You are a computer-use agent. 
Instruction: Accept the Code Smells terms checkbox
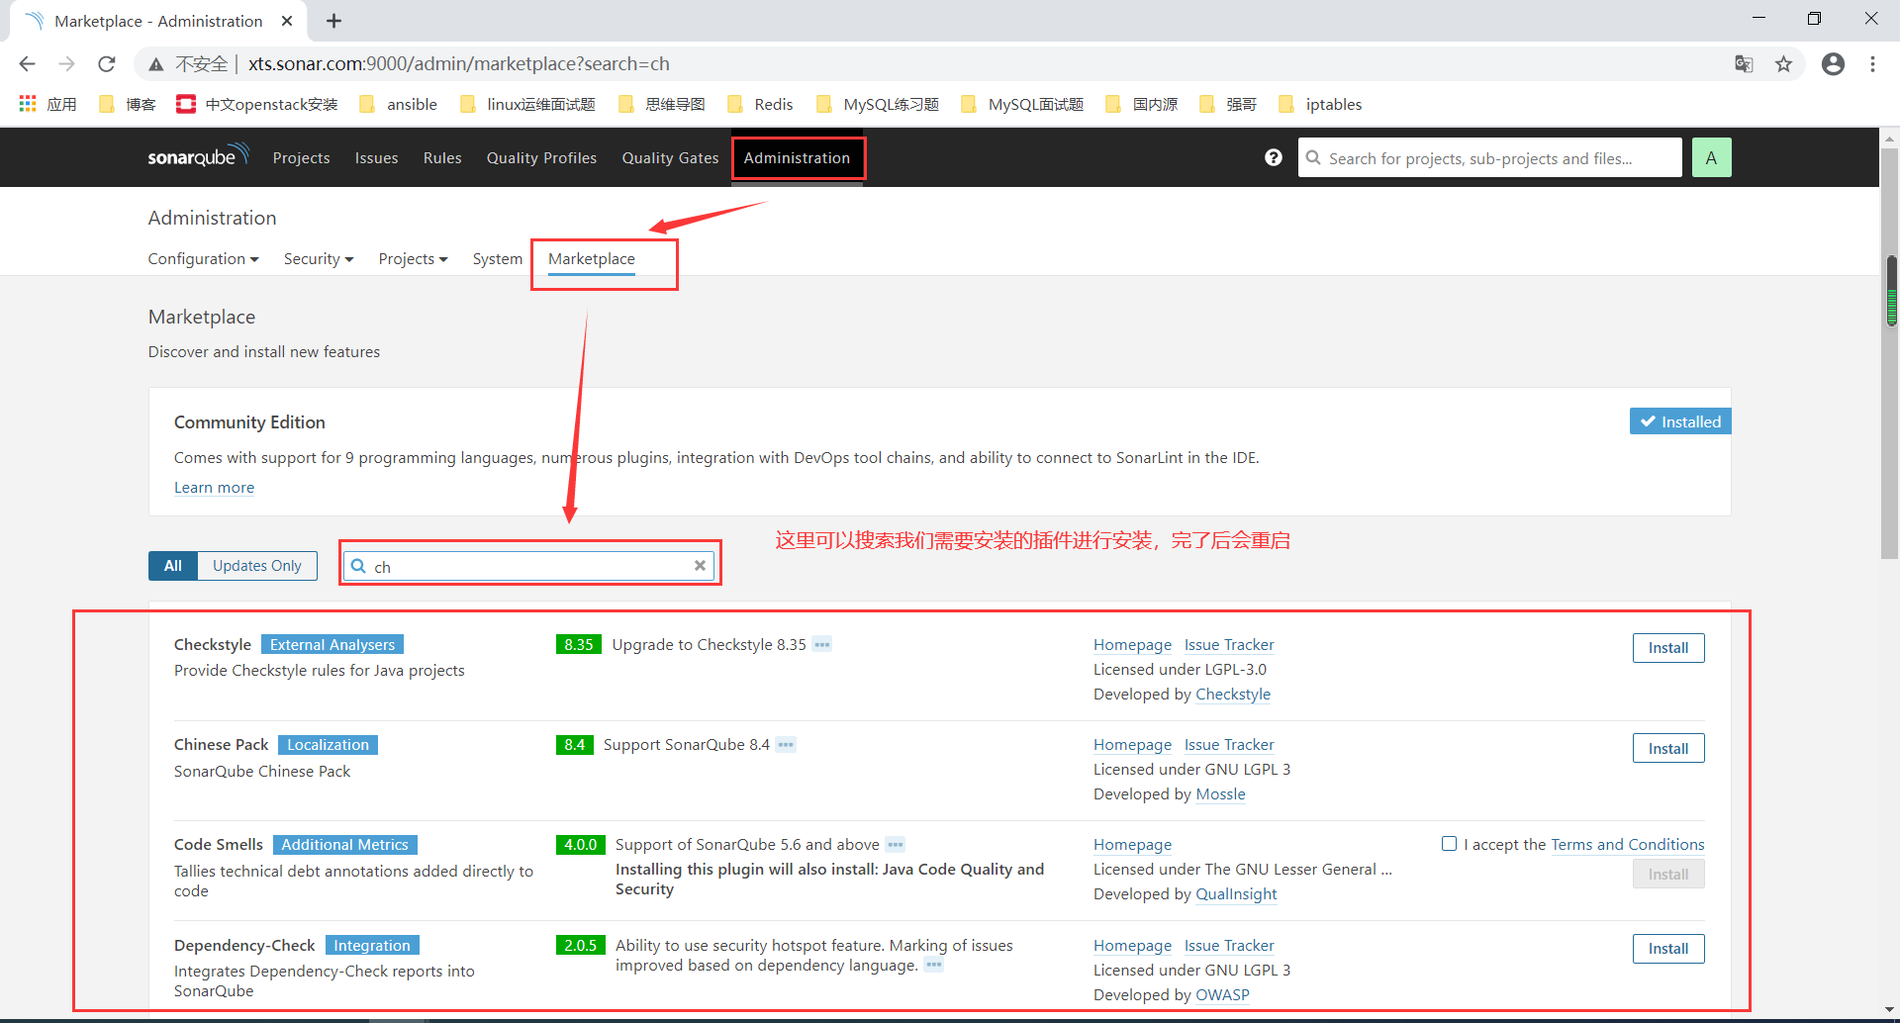[x=1449, y=844]
